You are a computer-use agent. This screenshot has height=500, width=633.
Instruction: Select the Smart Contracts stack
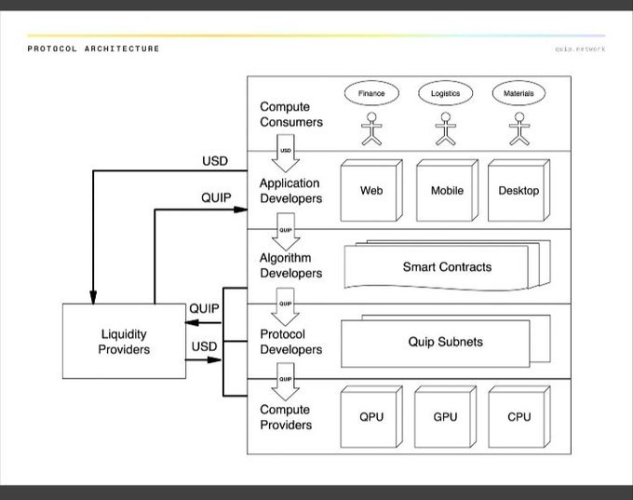tap(448, 265)
